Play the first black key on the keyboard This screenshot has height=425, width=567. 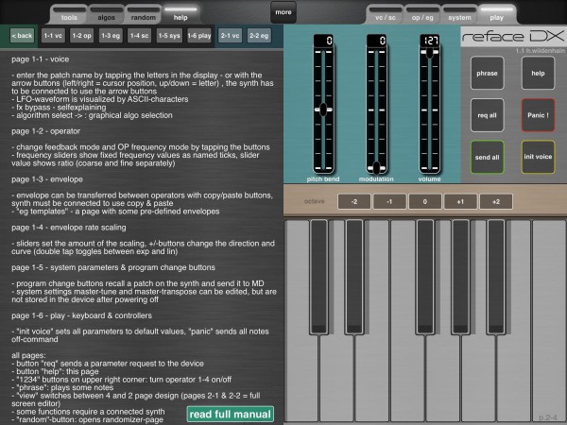(x=318, y=277)
